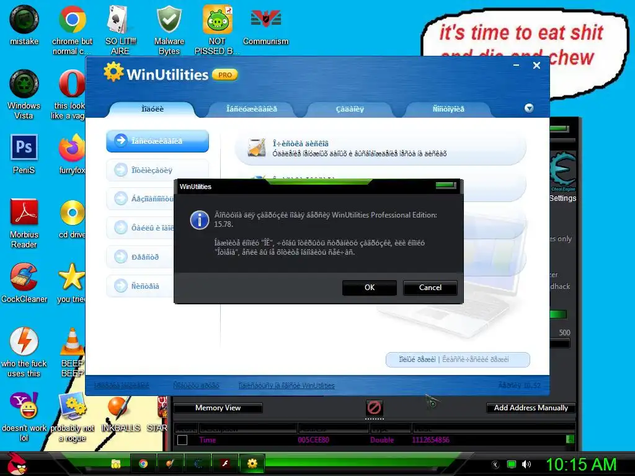Open the volume speaker tray icon
This screenshot has width=635, height=476.
point(526,464)
